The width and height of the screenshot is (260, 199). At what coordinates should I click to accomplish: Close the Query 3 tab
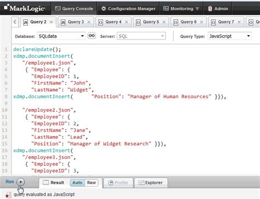[x=89, y=22]
